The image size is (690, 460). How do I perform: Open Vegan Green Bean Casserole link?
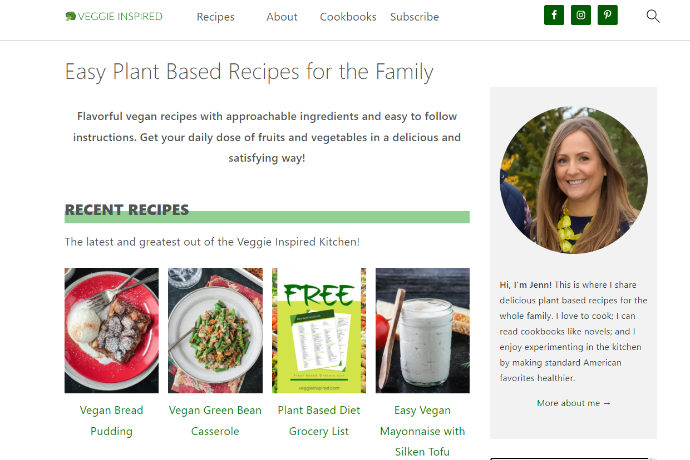click(215, 421)
